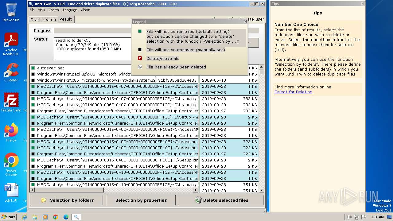The height and width of the screenshot is (221, 393).
Task: Select 2010-03-27 date in 783 KB row
Action: pyautogui.click(x=214, y=111)
